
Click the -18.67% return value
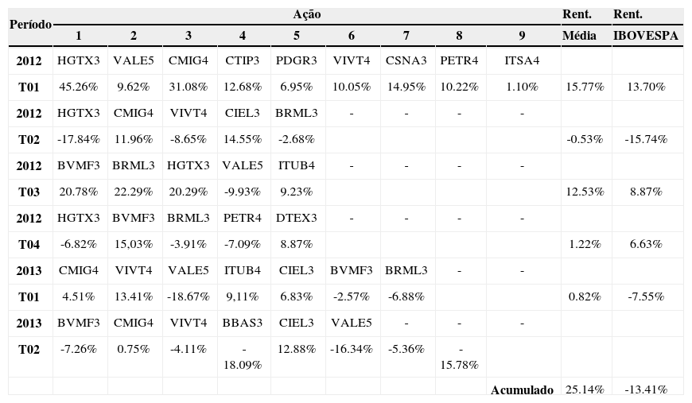coord(188,296)
